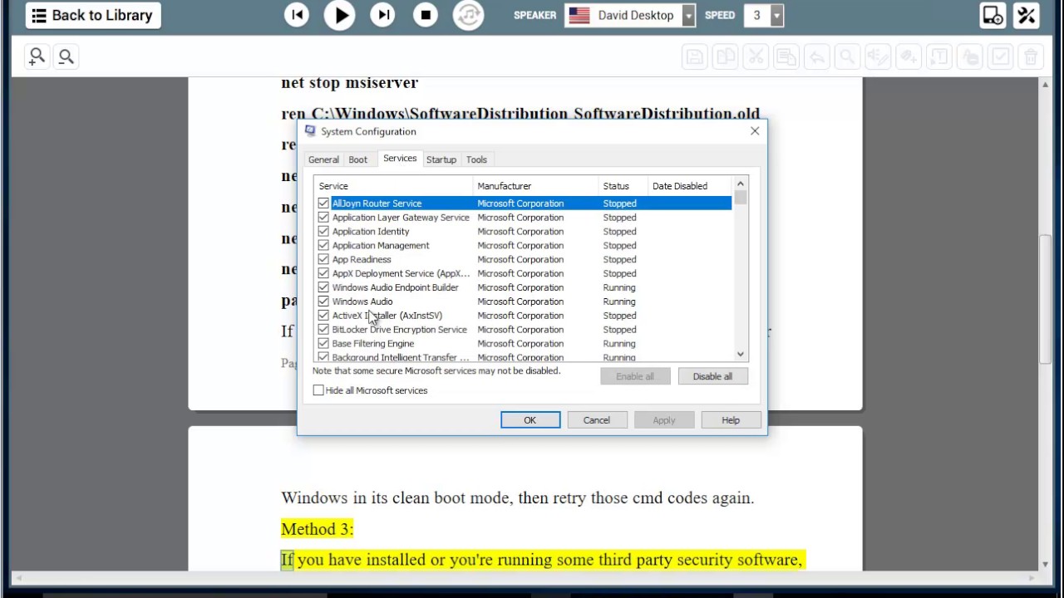This screenshot has width=1064, height=598.
Task: Click the skip to previous playback icon
Action: [297, 15]
